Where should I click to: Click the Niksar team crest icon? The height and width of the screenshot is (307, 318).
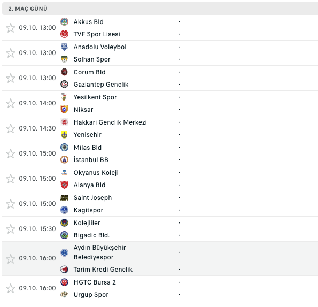pos(64,109)
